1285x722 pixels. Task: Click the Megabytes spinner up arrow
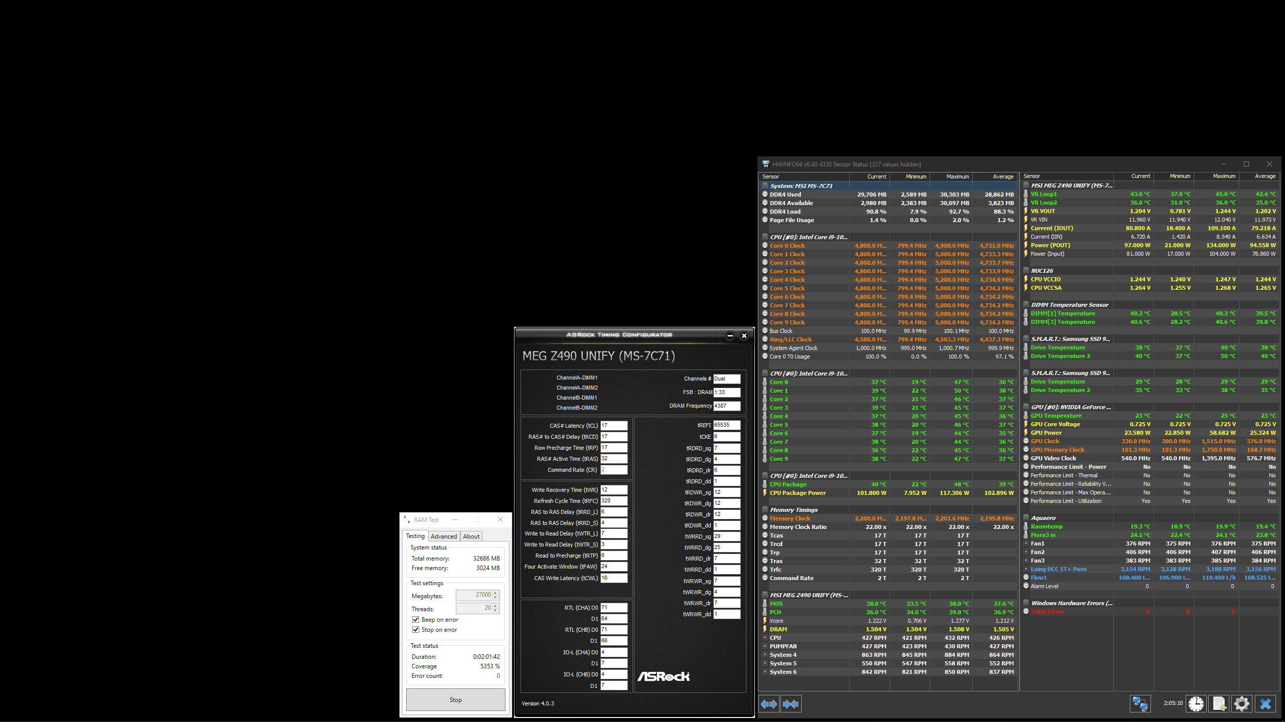pyautogui.click(x=495, y=593)
